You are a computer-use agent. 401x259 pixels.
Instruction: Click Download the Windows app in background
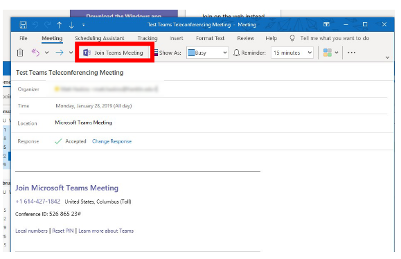(124, 16)
